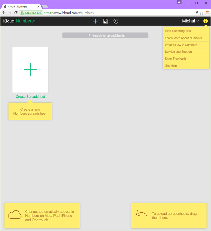Screen dimensions: 211x231
Task: Expand the Numbers app switcher dropdown
Action: click(26, 21)
